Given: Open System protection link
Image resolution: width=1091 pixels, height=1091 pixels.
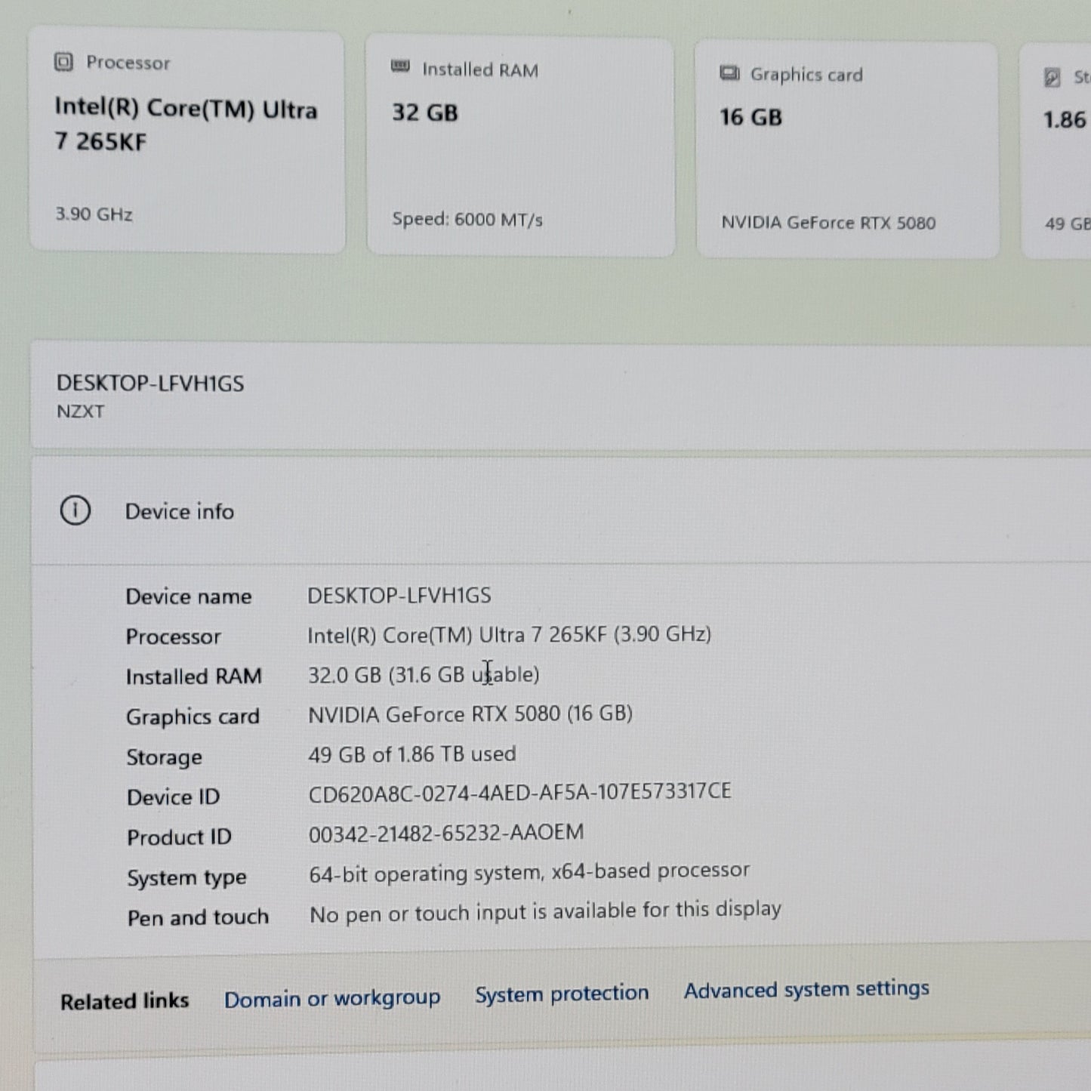Looking at the screenshot, I should [562, 994].
